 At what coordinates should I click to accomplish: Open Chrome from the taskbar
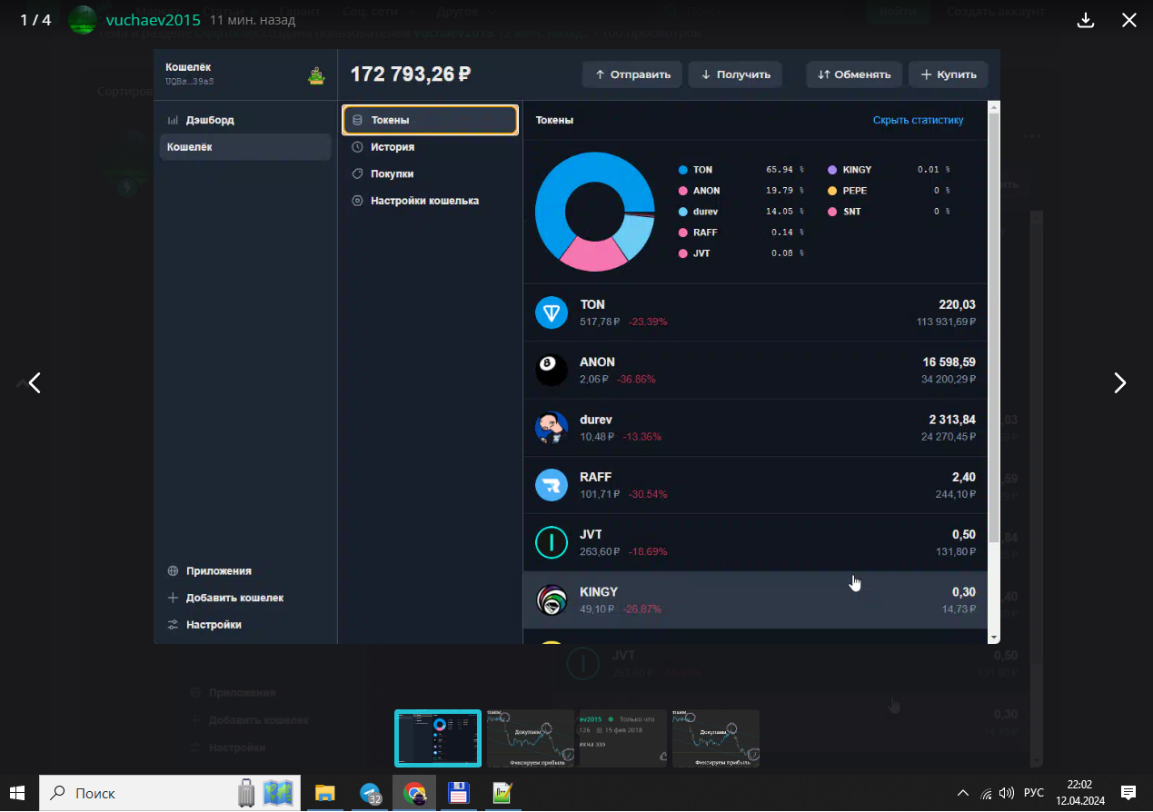(414, 793)
